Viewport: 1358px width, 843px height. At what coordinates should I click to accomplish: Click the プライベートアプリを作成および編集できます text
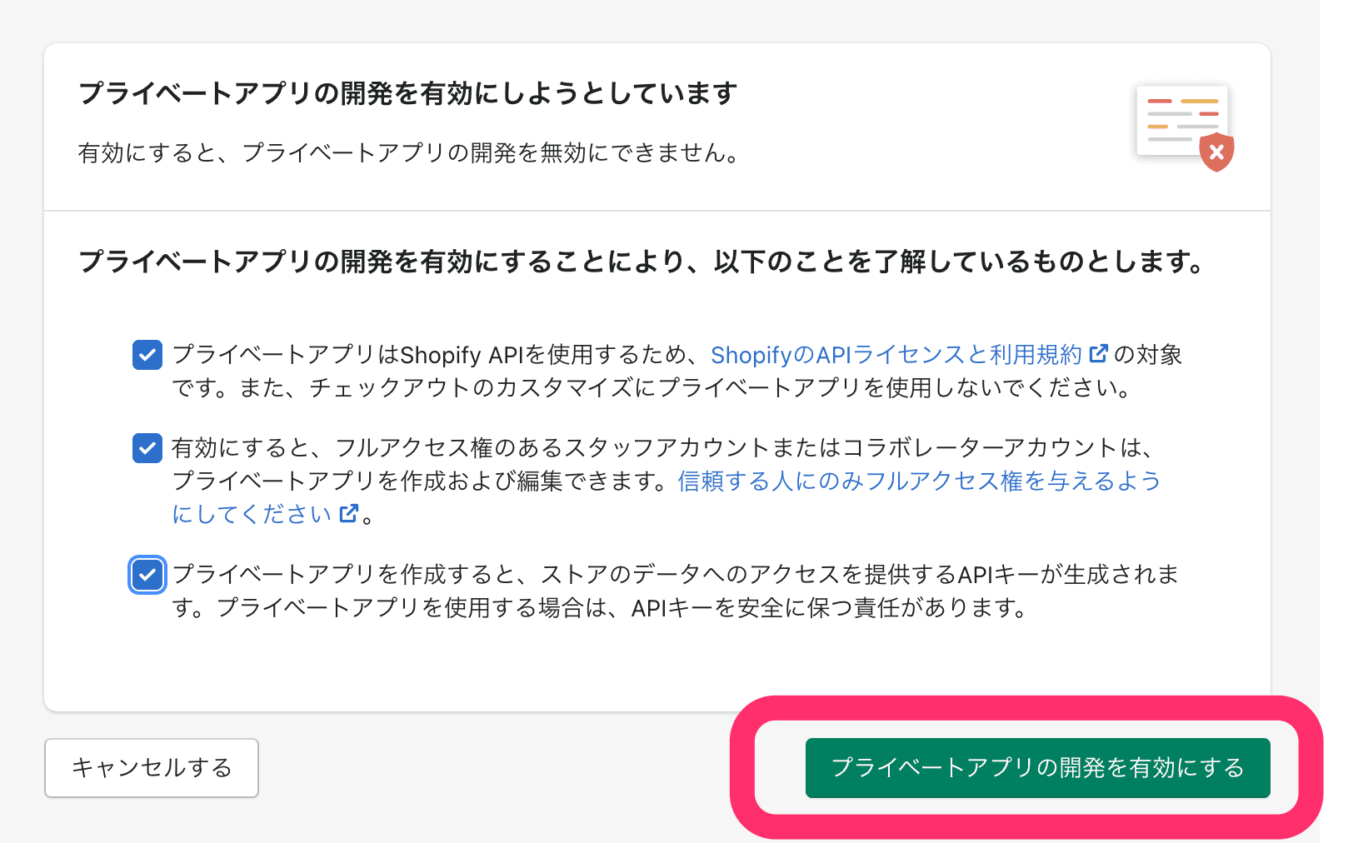point(417,481)
